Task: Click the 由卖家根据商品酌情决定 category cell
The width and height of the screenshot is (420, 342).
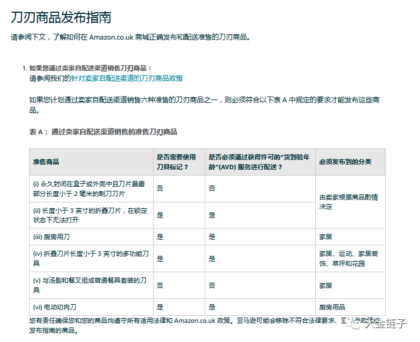Action: tap(350, 202)
